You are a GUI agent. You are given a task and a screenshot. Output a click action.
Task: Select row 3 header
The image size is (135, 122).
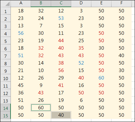point(6,26)
